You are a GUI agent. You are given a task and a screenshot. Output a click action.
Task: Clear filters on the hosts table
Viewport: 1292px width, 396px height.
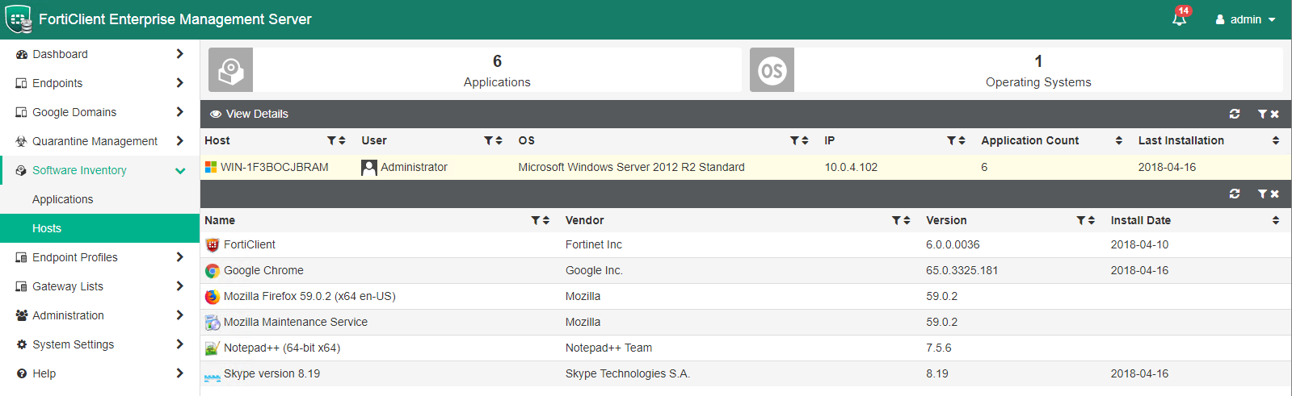point(1268,114)
